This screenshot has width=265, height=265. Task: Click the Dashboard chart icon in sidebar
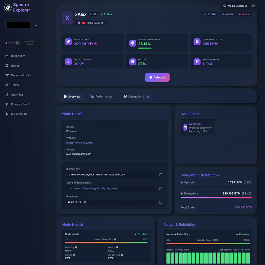(x=7, y=56)
